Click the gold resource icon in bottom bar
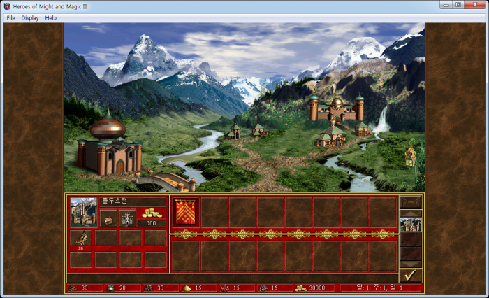489x298 pixels. click(300, 288)
